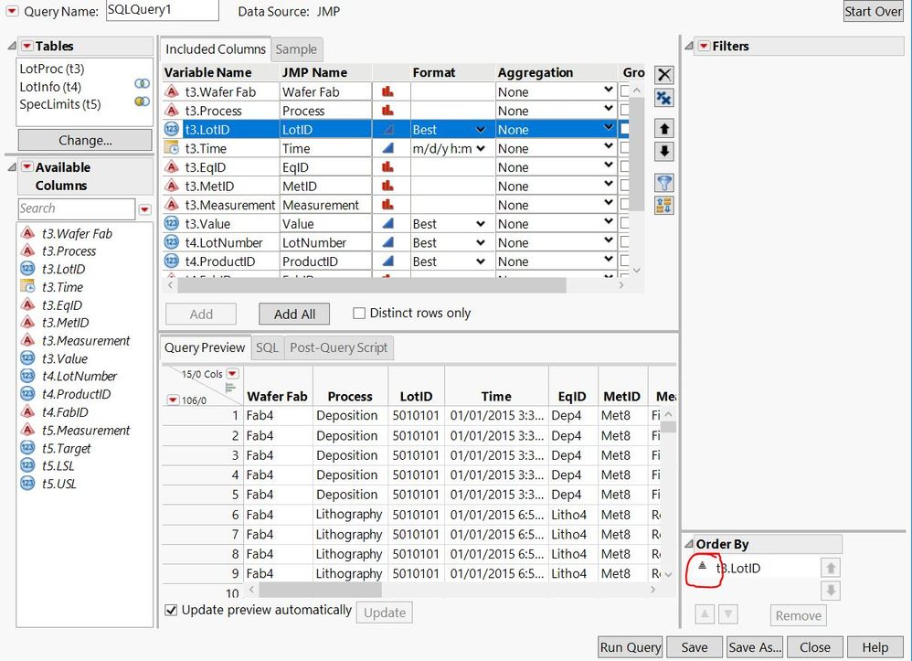Click the Query Name input field
Image resolution: width=912 pixels, height=661 pixels.
[x=163, y=10]
